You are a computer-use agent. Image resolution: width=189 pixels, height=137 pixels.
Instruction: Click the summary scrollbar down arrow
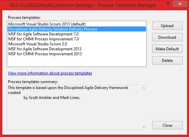pyautogui.click(x=144, y=127)
